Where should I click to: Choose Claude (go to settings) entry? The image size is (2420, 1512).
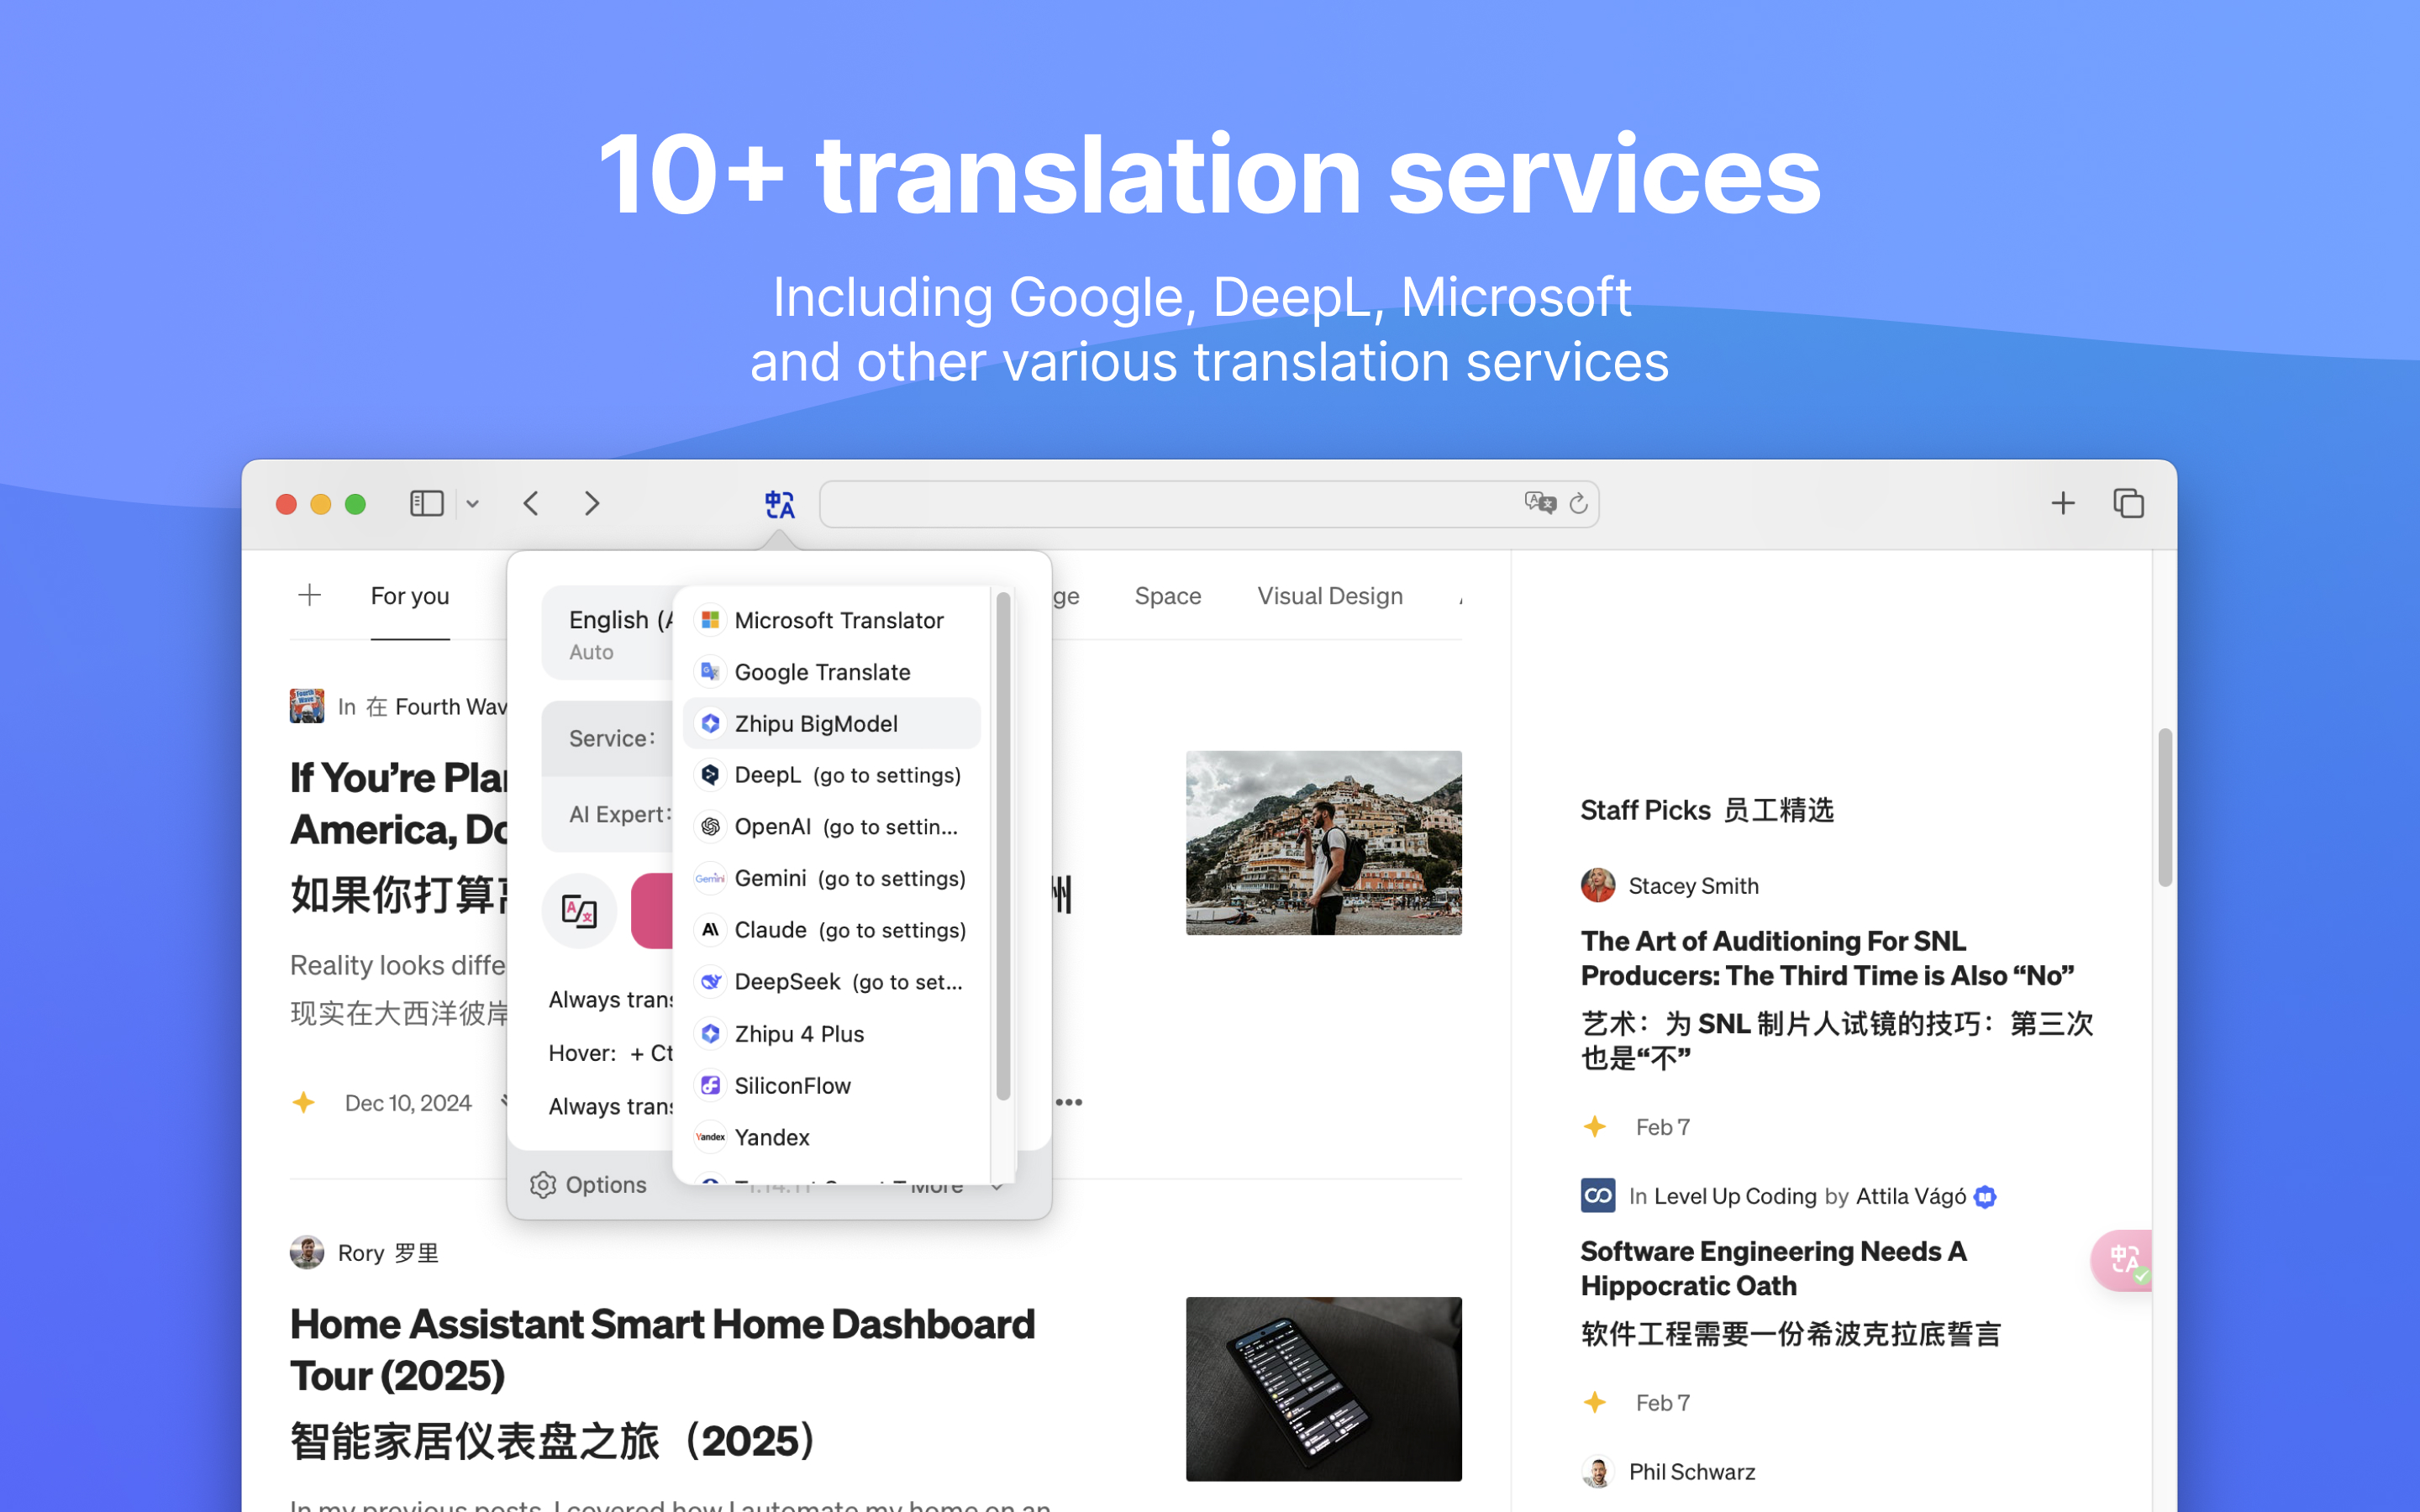[x=832, y=930]
